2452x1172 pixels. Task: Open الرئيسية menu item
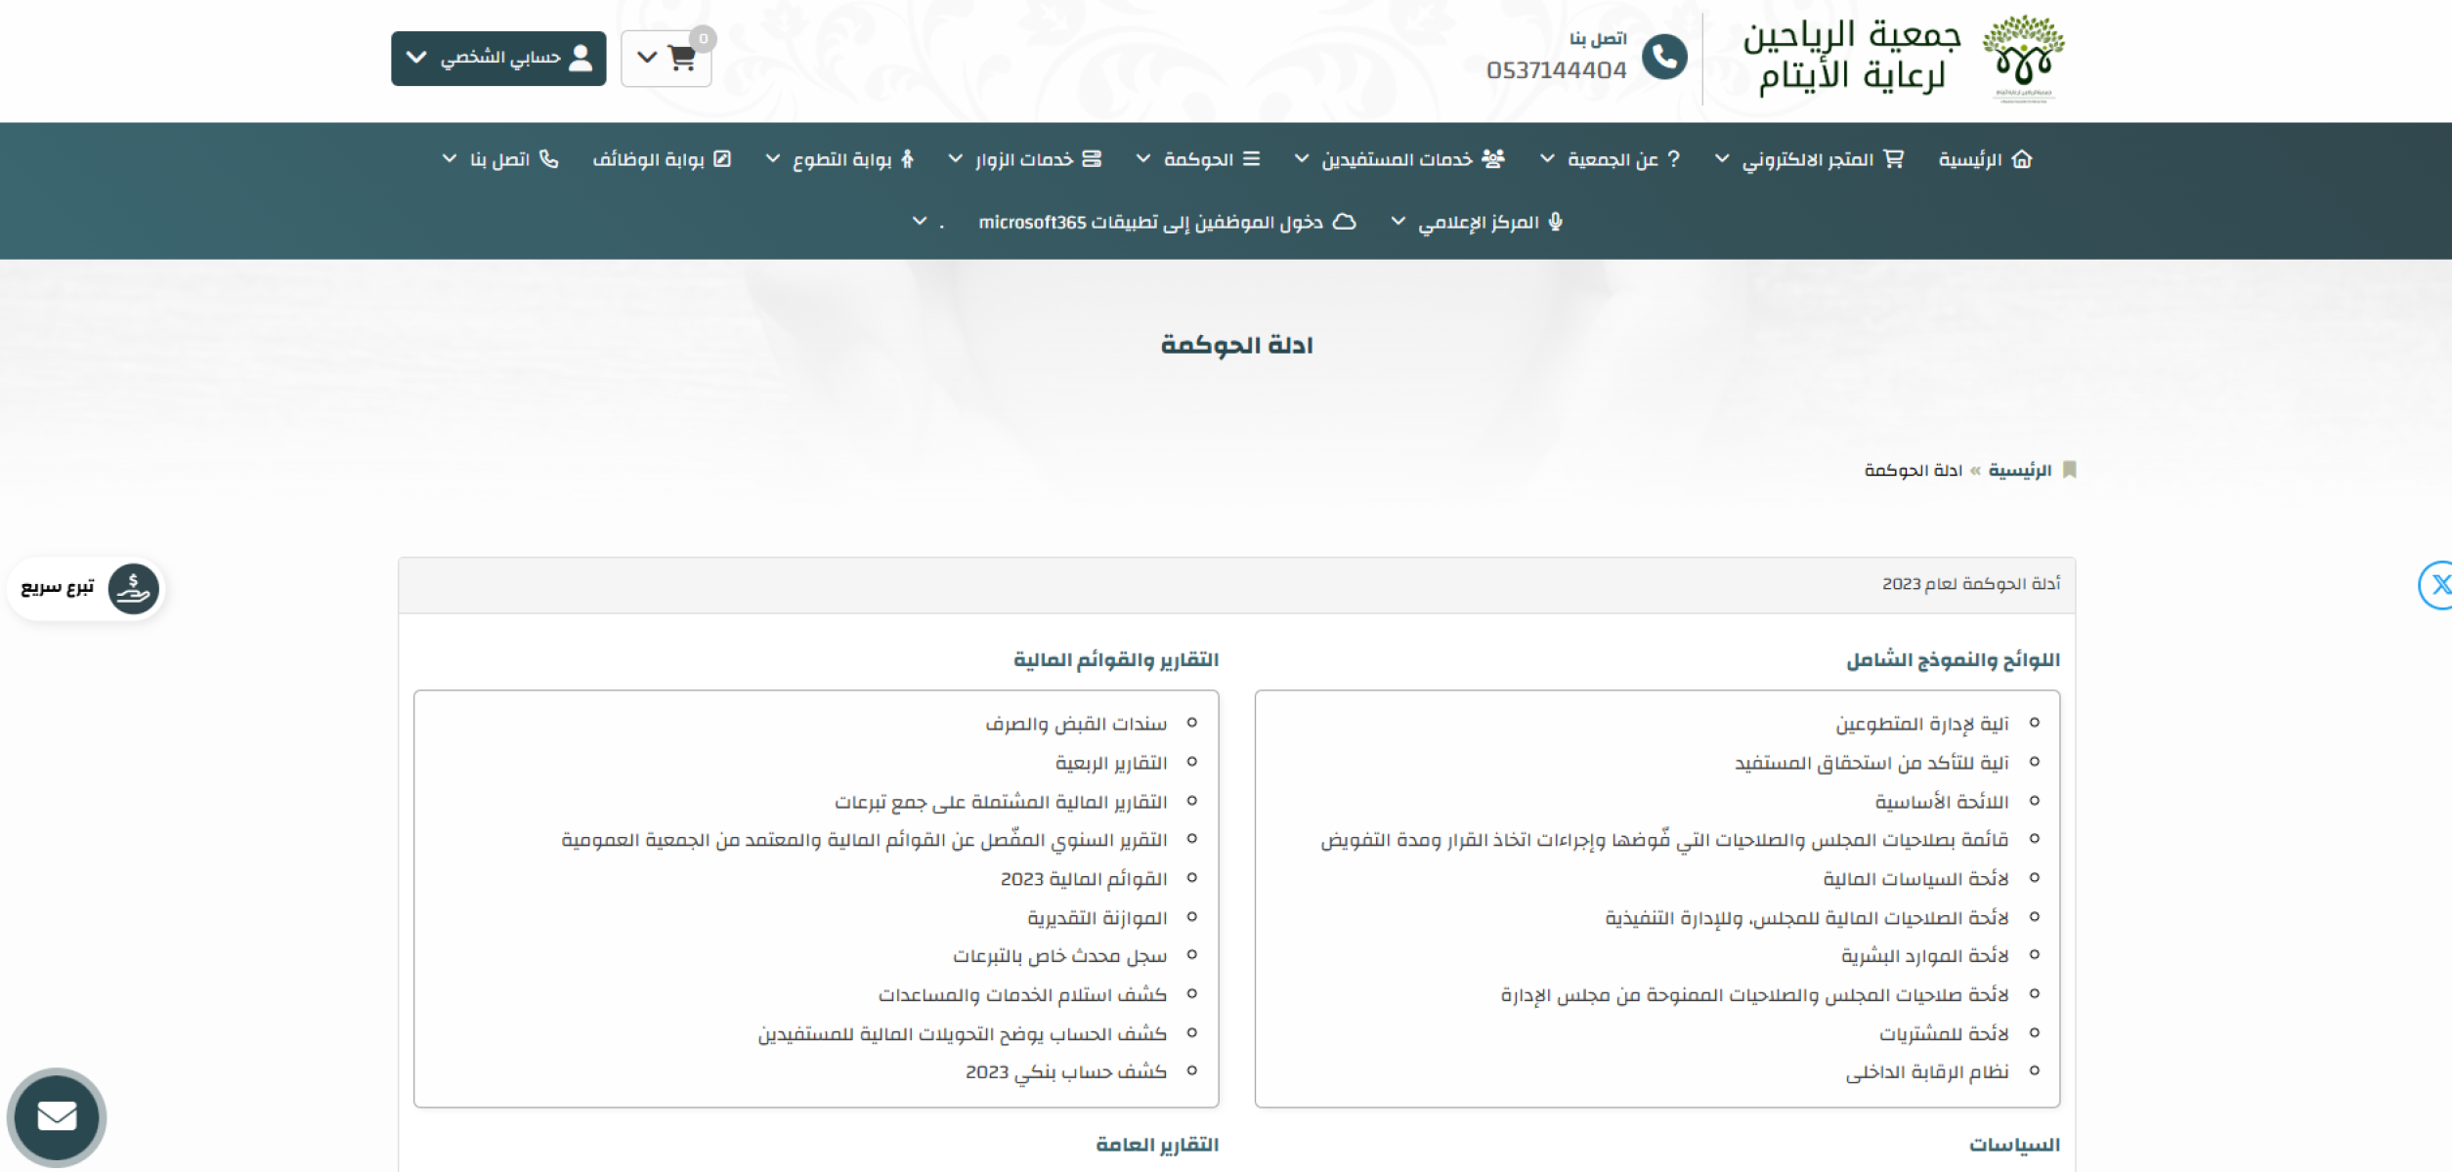(1985, 159)
